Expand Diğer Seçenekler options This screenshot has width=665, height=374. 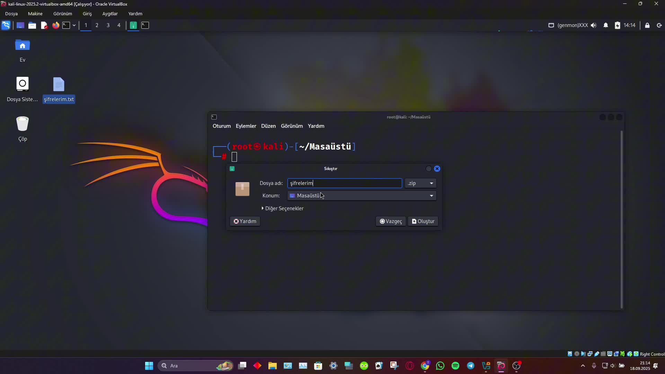pos(283,208)
